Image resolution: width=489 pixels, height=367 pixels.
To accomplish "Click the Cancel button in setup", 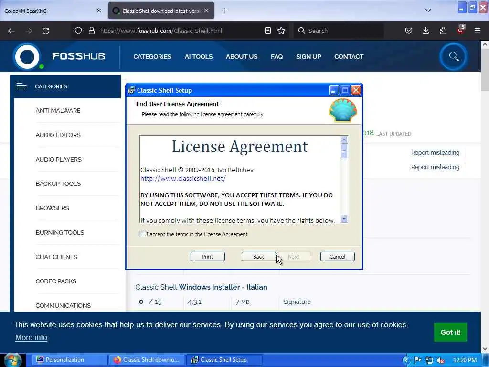I will tap(338, 257).
